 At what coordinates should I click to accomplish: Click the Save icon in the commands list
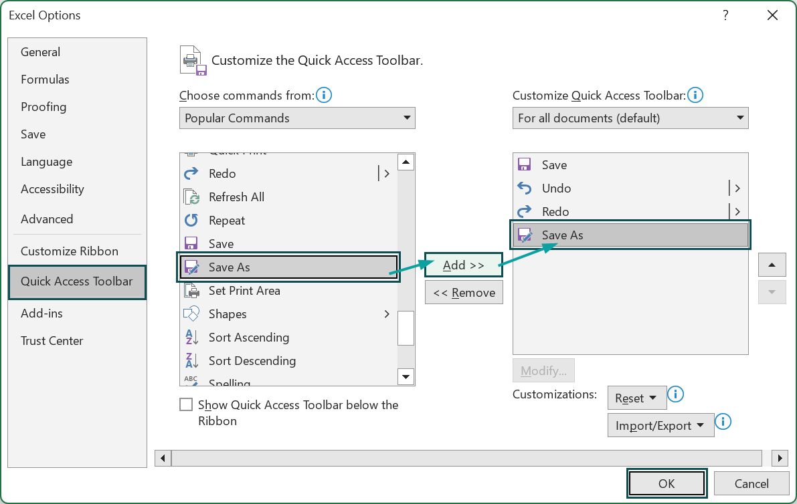pyautogui.click(x=191, y=243)
